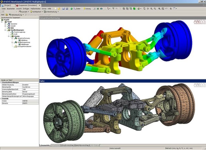
Task: Select Kraft tree item
Action: [x=16, y=34]
